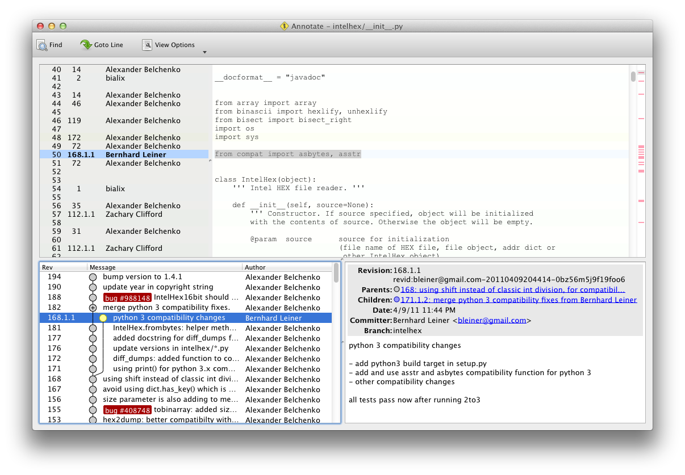Click the bleiner@gmail.com email link
The height and width of the screenshot is (475, 685).
492,320
